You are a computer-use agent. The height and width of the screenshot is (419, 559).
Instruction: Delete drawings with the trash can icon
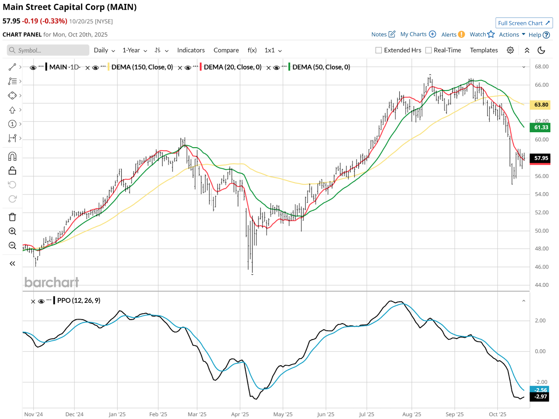point(12,217)
